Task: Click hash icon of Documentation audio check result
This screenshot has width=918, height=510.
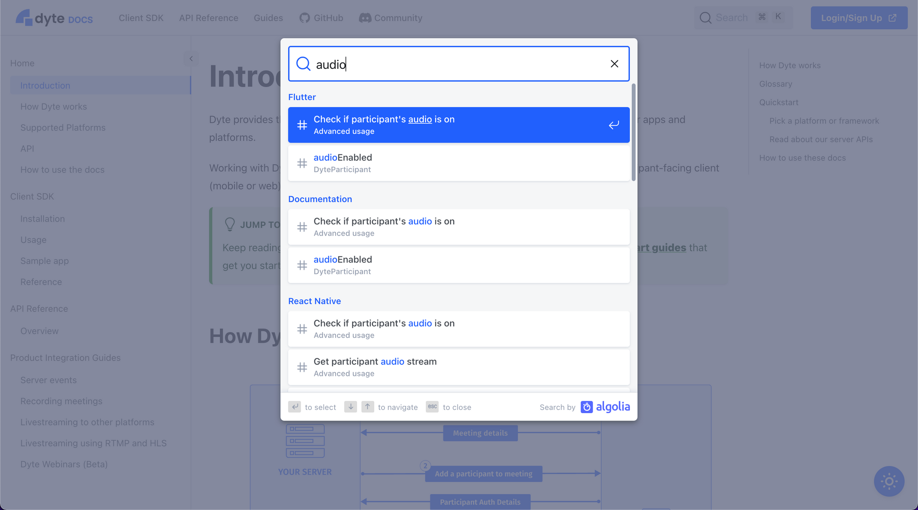Action: click(302, 227)
